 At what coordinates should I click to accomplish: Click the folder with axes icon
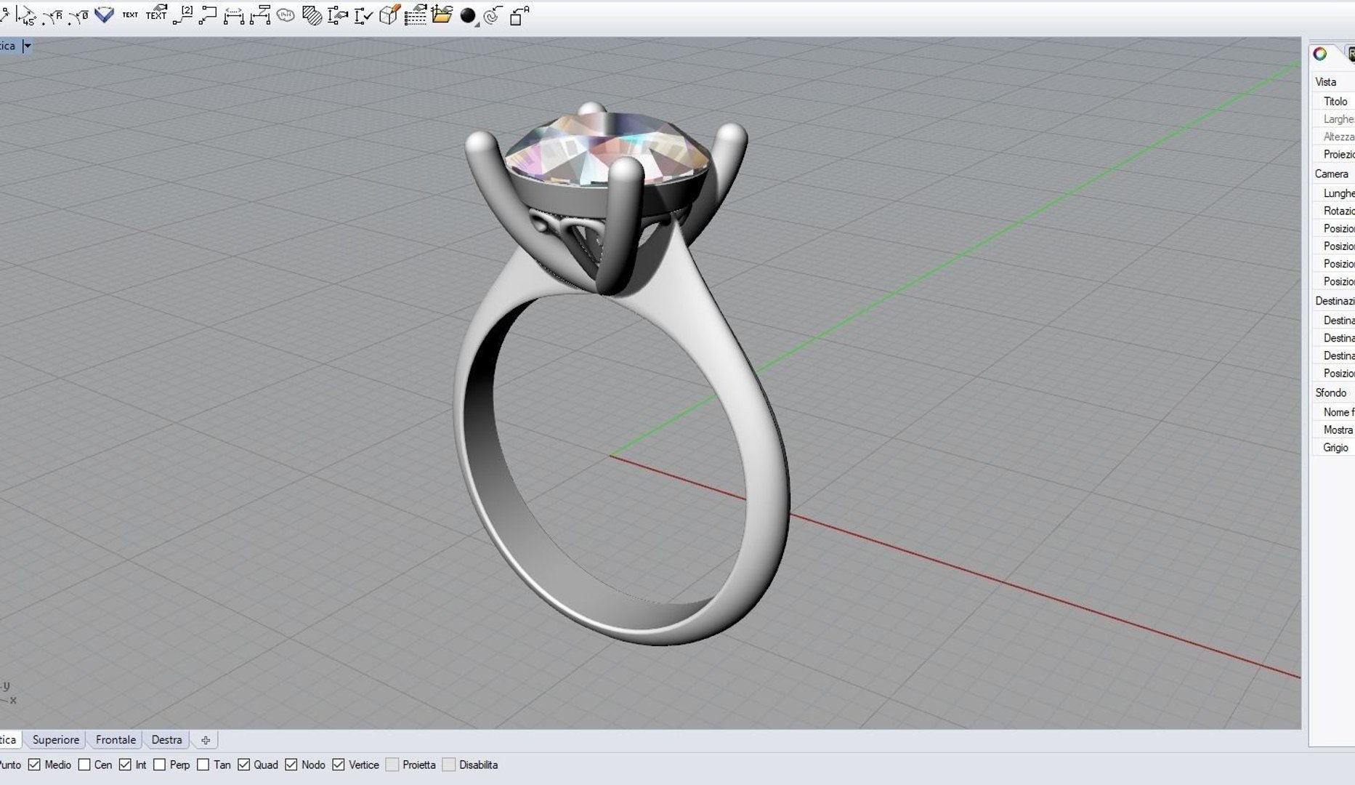pos(441,14)
